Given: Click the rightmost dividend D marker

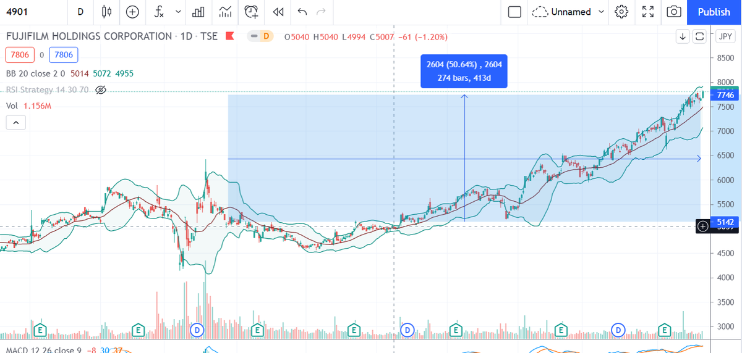Looking at the screenshot, I should [x=618, y=330].
